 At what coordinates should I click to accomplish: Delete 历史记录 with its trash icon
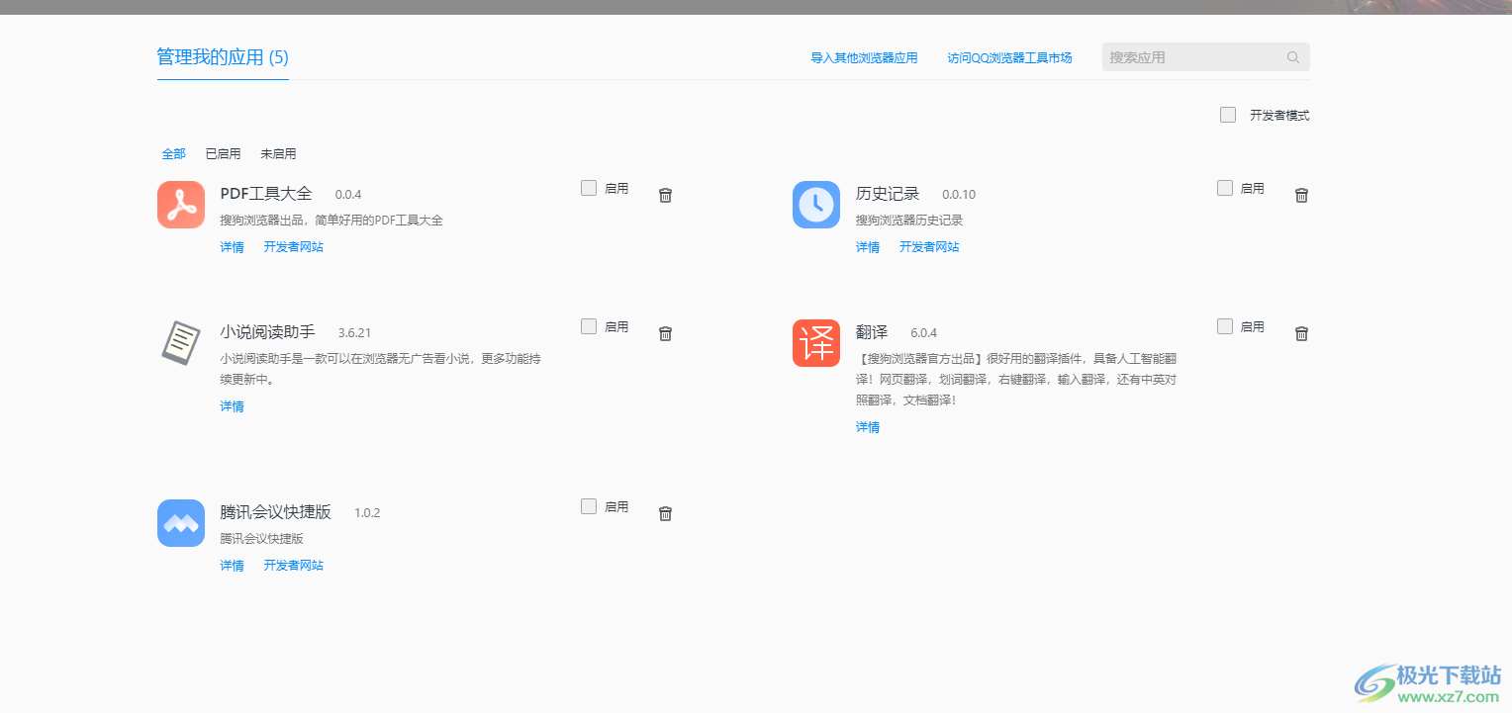click(x=1302, y=195)
